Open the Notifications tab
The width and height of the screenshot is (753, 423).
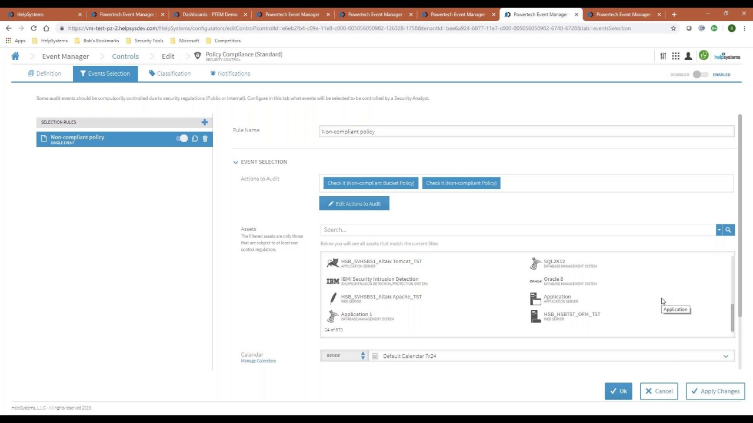(234, 73)
